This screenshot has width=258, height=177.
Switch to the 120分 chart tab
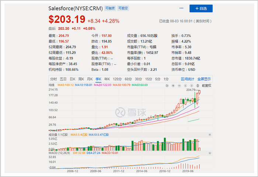(x=117, y=79)
